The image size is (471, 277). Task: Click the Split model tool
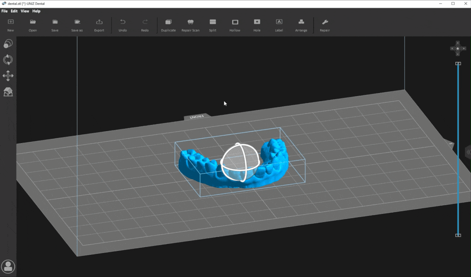coord(212,25)
